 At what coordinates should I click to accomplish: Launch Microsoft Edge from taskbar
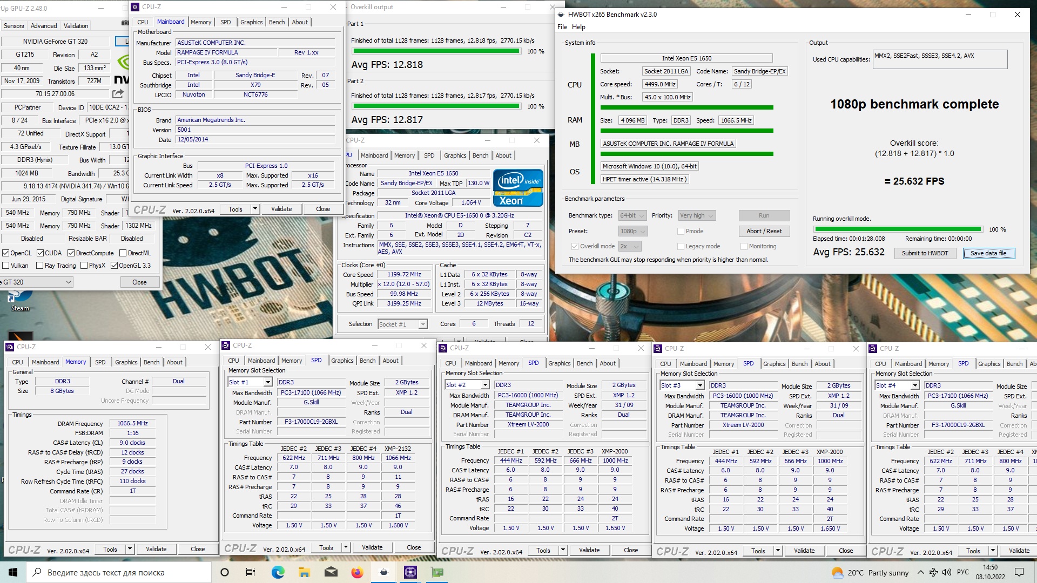(x=278, y=572)
